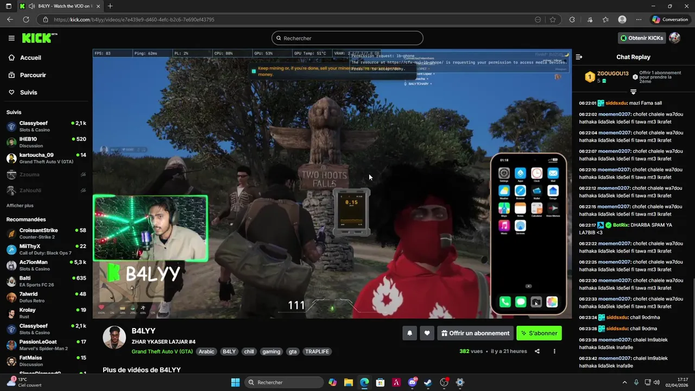Open IHEB10 followed channel
The image size is (695, 391).
tap(46, 142)
